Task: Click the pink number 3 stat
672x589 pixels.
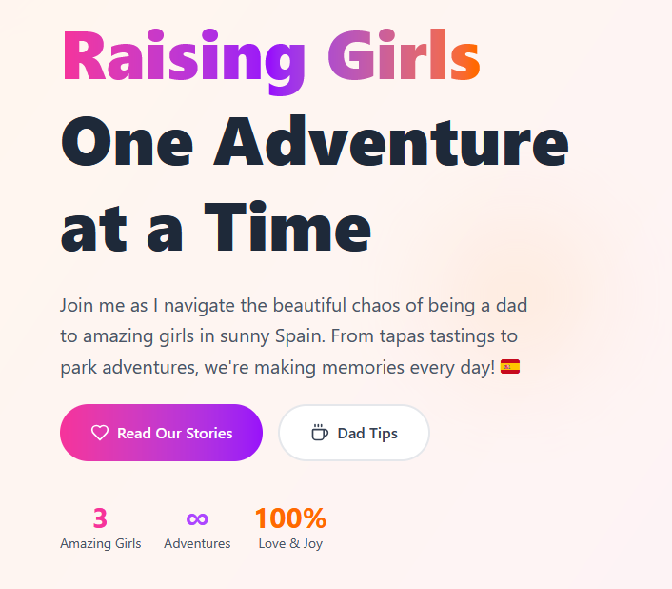Action: click(x=100, y=518)
